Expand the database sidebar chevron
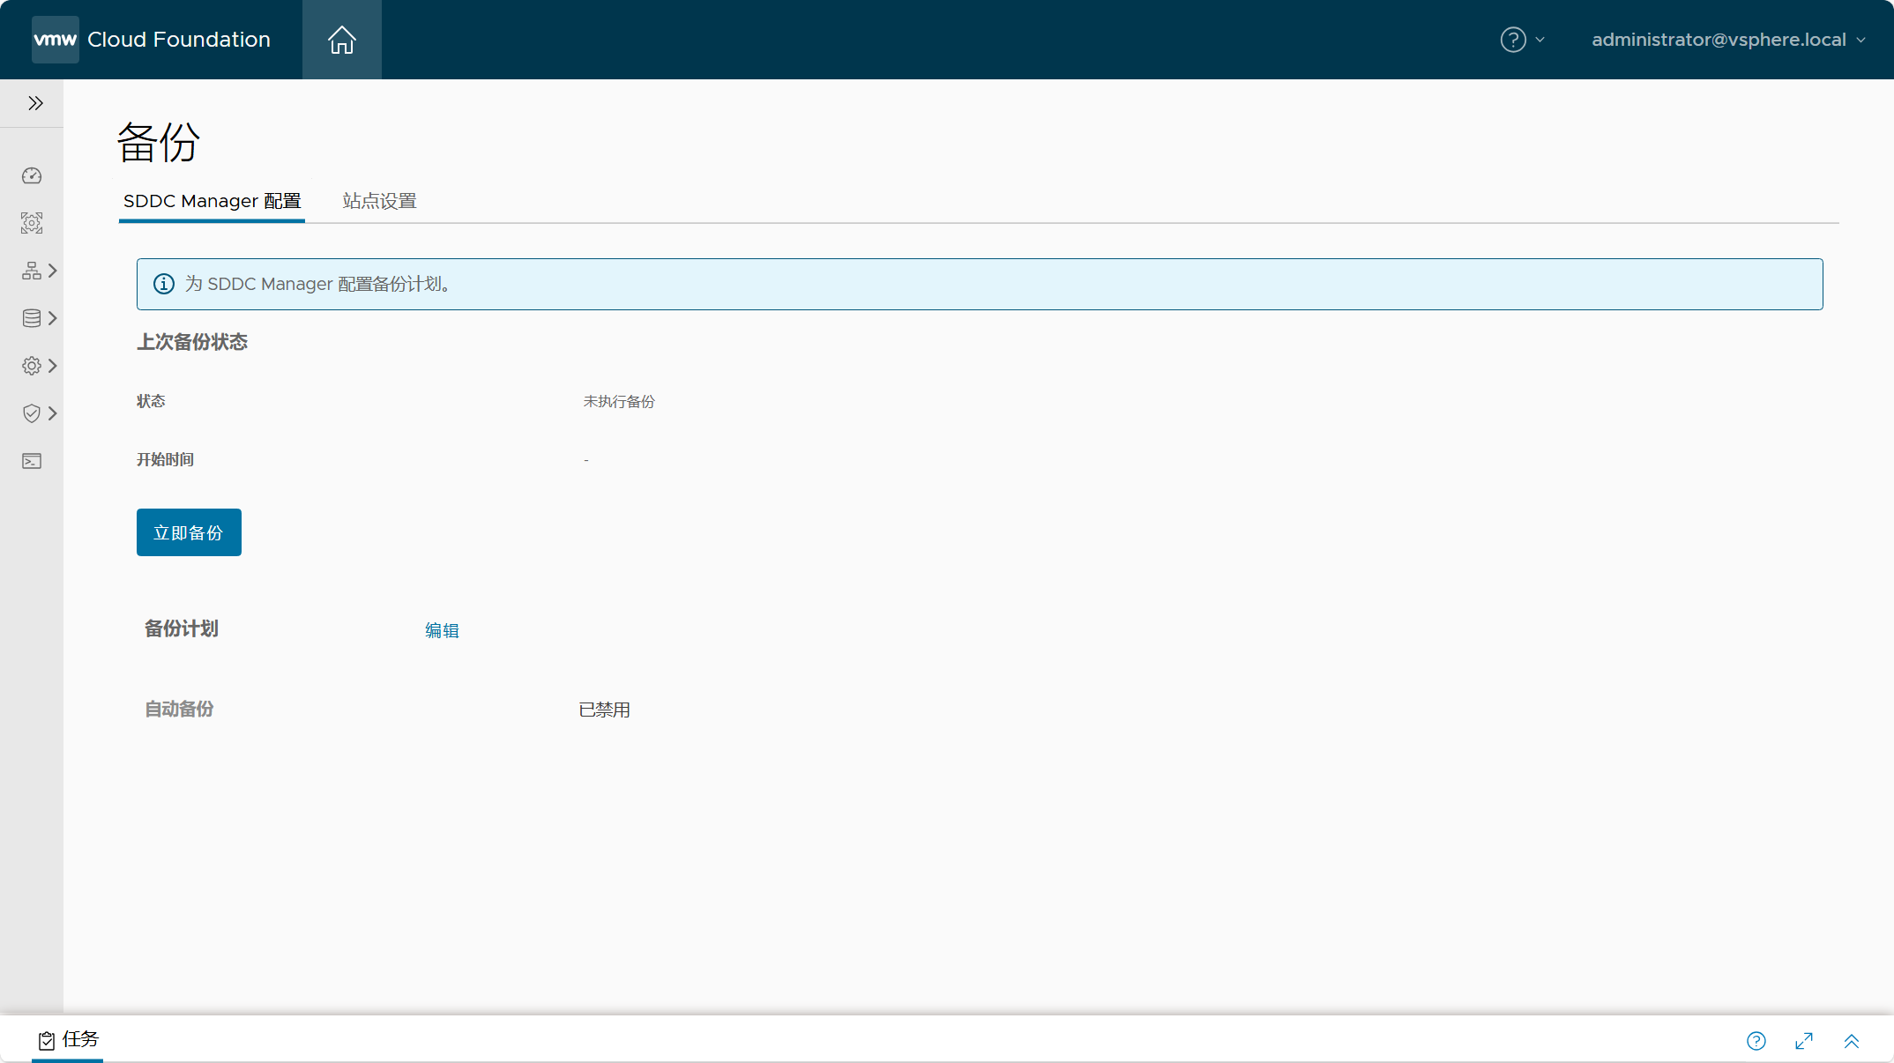The width and height of the screenshot is (1894, 1063). pos(53,318)
